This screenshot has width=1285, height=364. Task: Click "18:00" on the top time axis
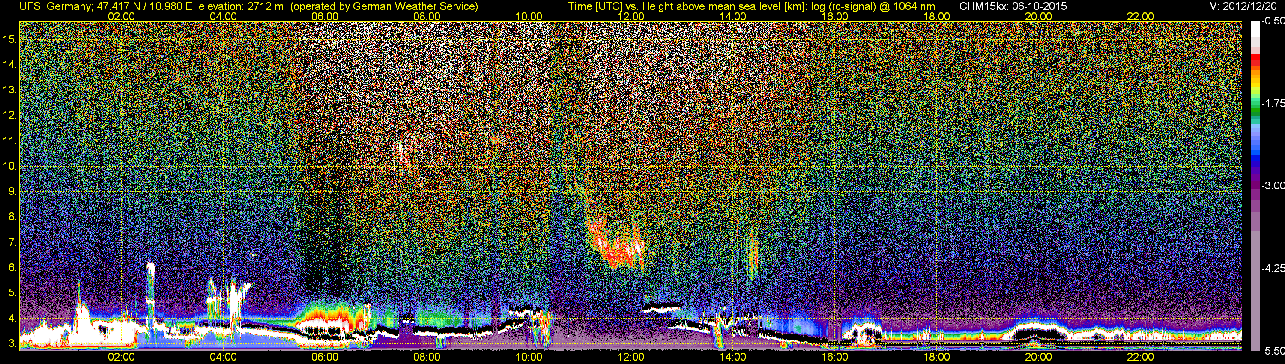coord(936,16)
